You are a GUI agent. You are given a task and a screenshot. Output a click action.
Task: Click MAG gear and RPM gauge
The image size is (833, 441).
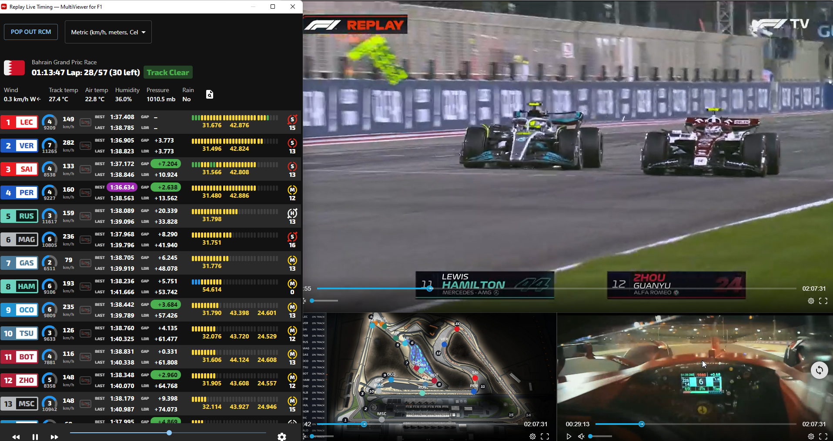point(50,240)
